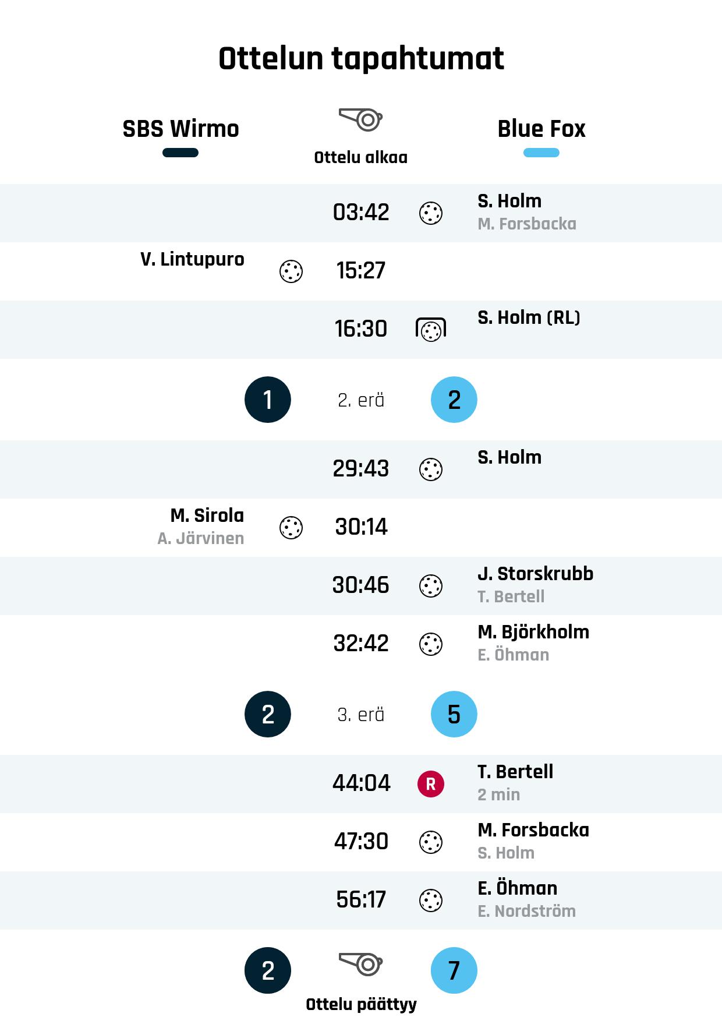The height and width of the screenshot is (1024, 722).
Task: Click scorer J. Storskrubb
Action: pyautogui.click(x=535, y=574)
